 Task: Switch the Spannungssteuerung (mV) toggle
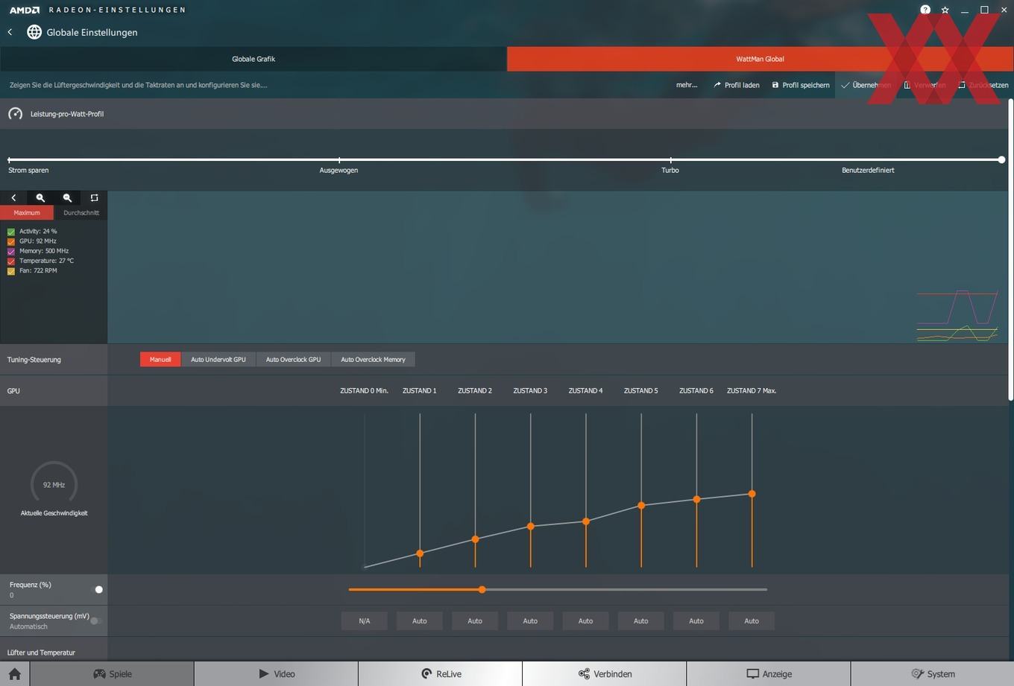(x=96, y=620)
